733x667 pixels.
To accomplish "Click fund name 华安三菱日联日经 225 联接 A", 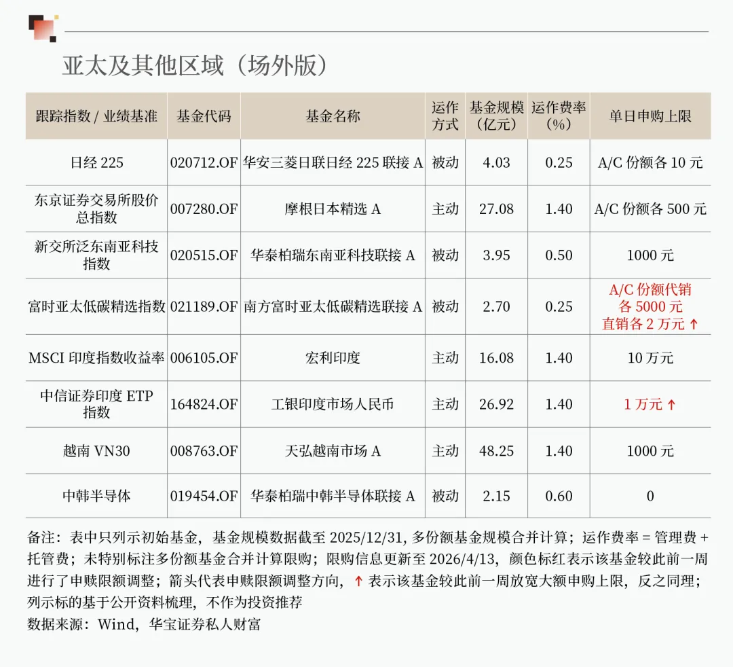I will click(x=333, y=162).
